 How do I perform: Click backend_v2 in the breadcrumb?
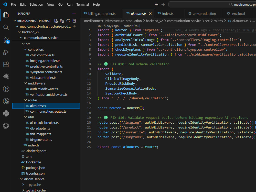coord(154,21)
